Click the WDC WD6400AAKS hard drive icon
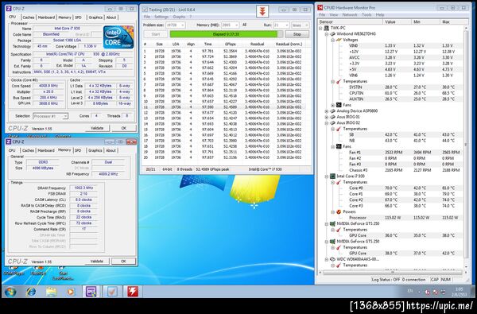 tap(333, 259)
